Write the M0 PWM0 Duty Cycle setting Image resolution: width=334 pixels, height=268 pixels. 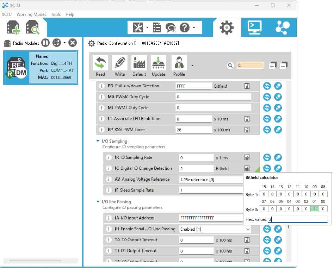click(278, 97)
